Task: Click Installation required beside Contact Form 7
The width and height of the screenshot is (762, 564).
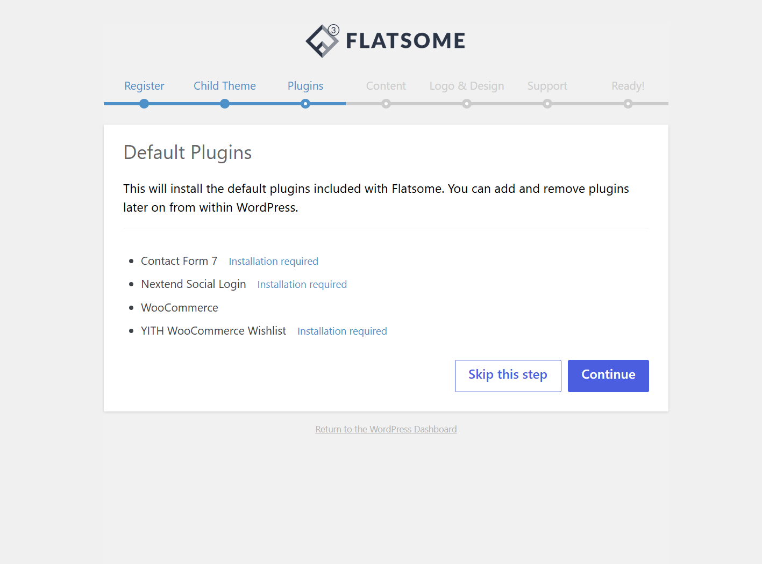Action: coord(274,262)
